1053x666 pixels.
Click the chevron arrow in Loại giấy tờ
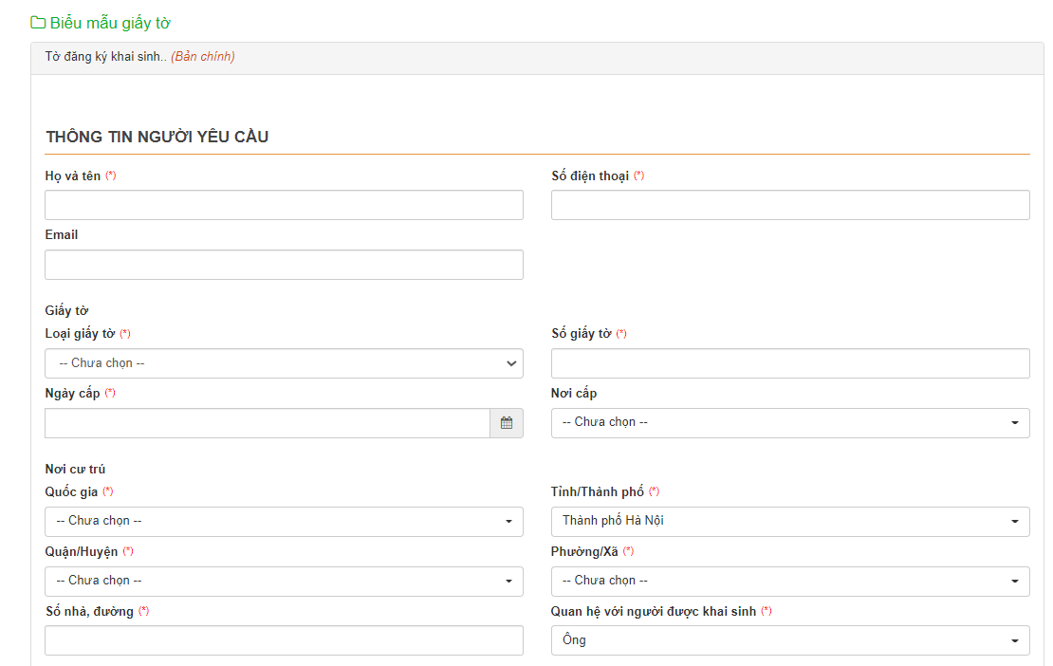pos(512,363)
